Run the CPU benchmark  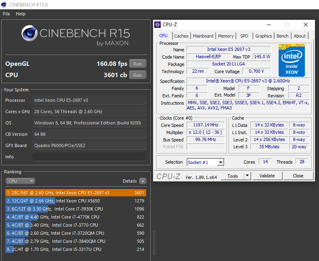click(x=138, y=75)
